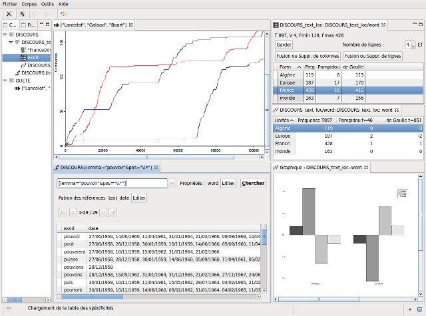Click the CQL query input field
This screenshot has height=316, width=426.
coord(112,183)
